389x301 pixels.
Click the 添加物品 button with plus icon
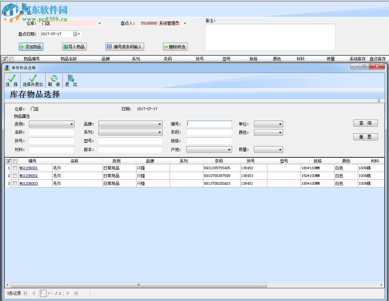pyautogui.click(x=31, y=47)
